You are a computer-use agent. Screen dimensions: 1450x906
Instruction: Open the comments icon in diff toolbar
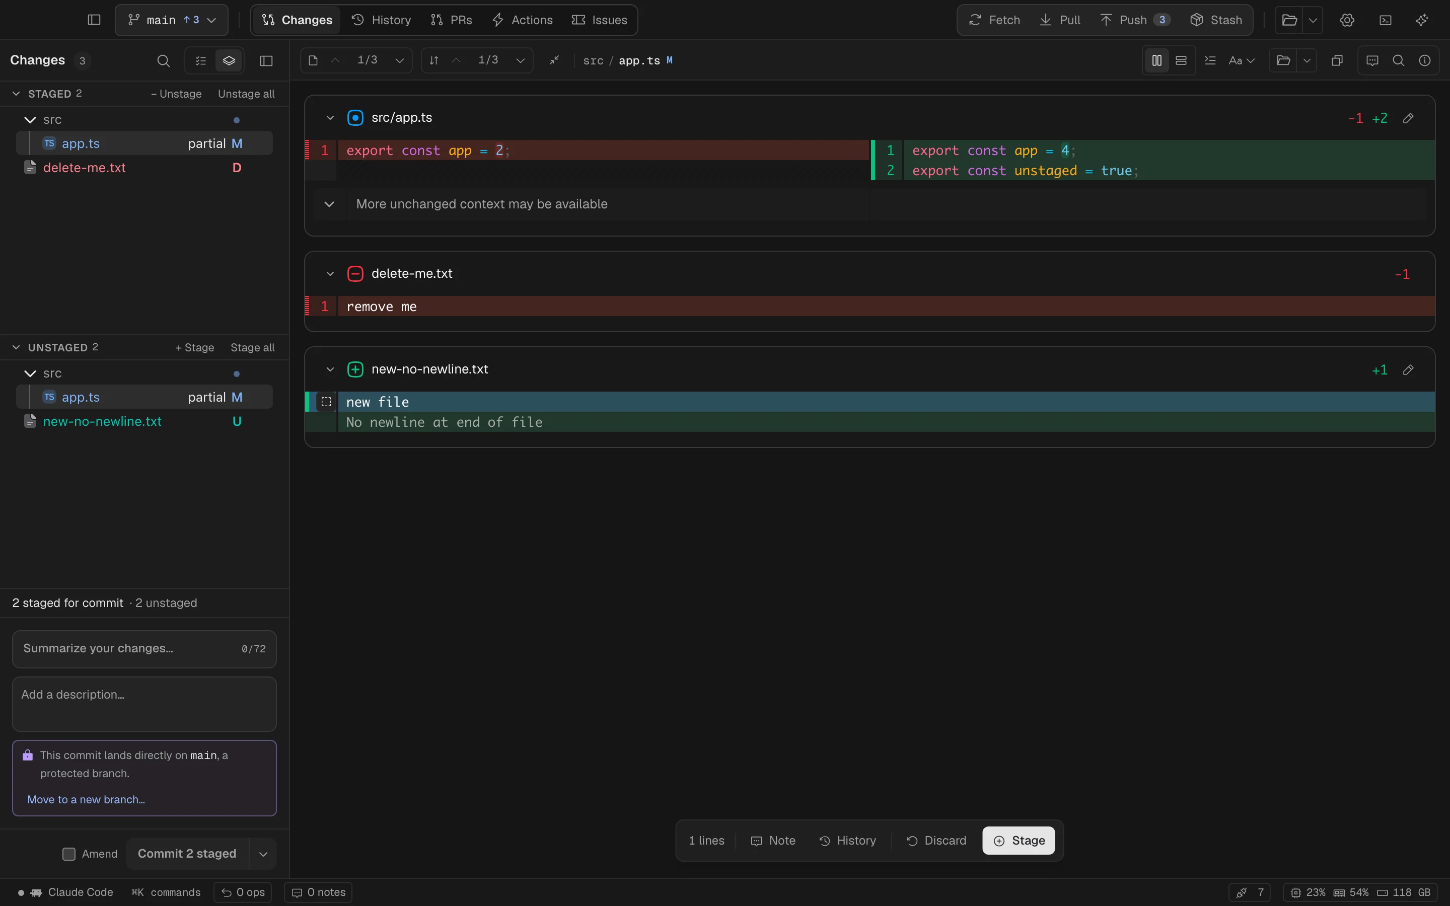coord(1372,60)
